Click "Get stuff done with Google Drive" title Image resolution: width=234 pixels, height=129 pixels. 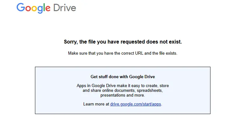tap(123, 77)
